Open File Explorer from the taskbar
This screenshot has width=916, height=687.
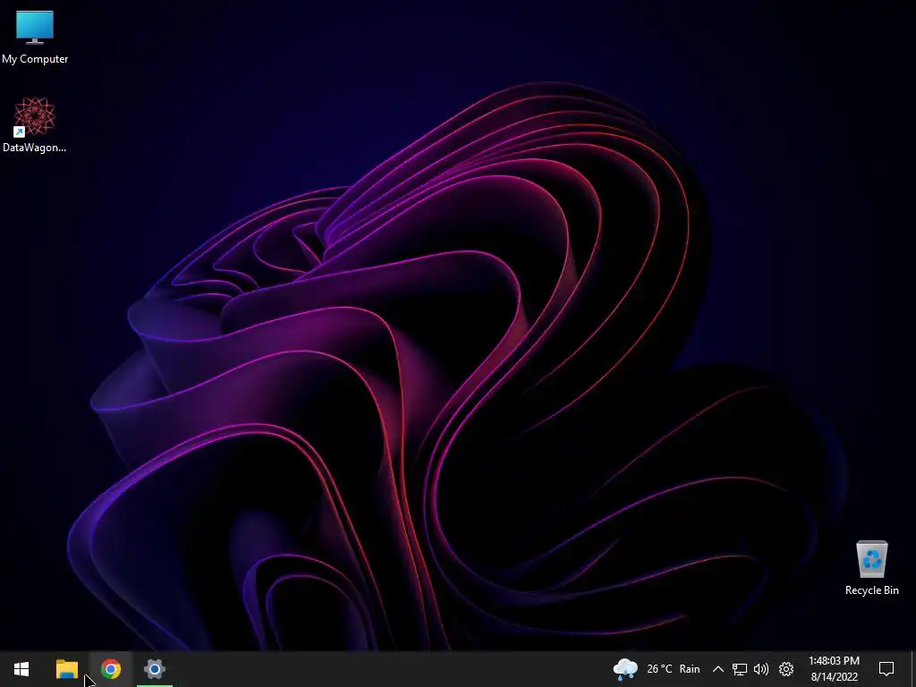tap(66, 669)
